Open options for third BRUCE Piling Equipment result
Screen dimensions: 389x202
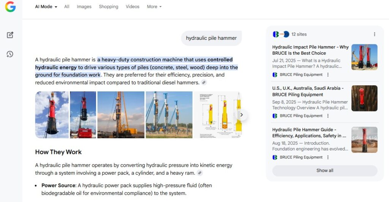tap(328, 157)
